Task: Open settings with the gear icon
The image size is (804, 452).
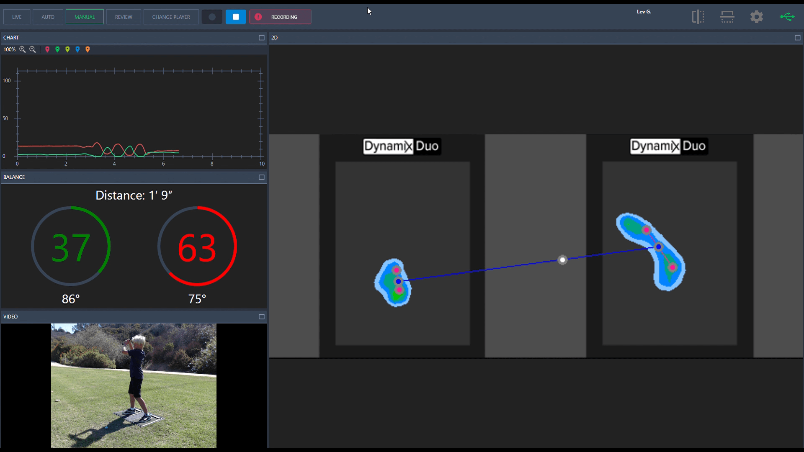Action: pos(756,17)
